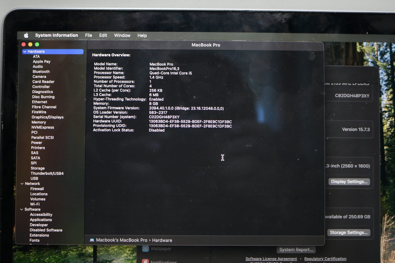Select Bluetooth in the sidebar
395x263 pixels.
41,72
